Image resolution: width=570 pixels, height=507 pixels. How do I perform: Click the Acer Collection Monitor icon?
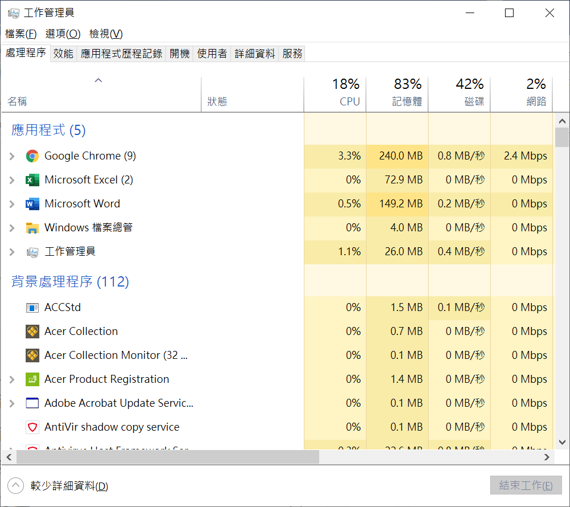point(32,355)
